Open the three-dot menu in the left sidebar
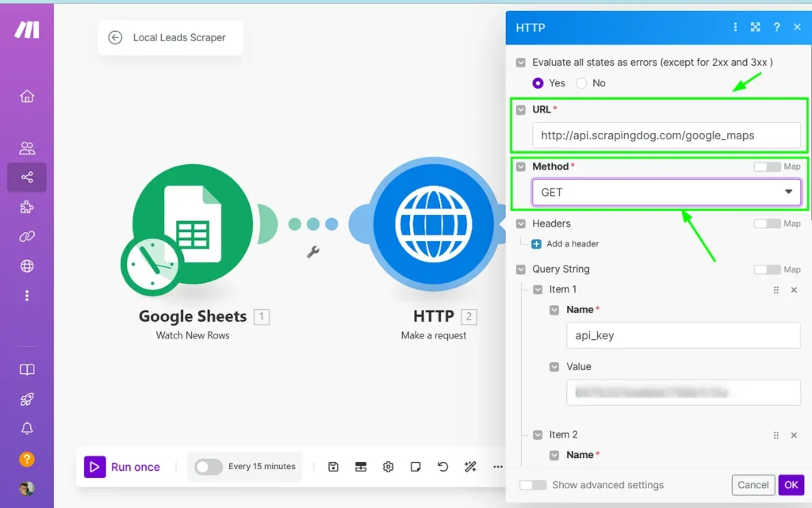812x508 pixels. 27,295
